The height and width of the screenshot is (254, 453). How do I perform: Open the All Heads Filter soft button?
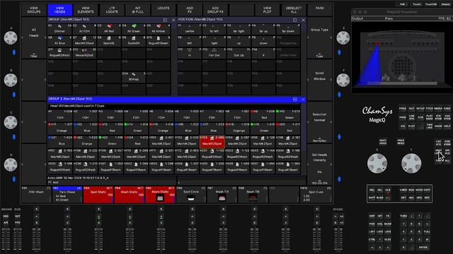click(x=34, y=37)
